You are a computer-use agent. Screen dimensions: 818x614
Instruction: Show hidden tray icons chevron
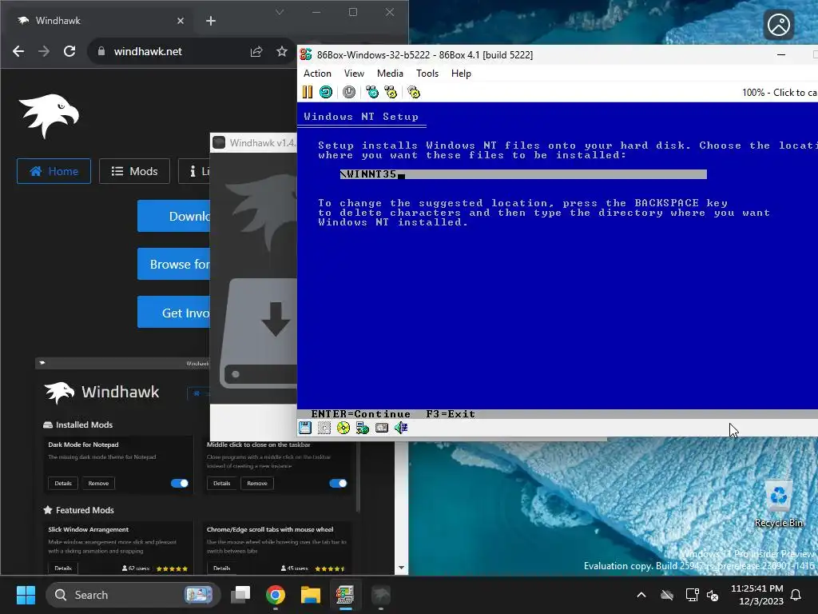641,595
